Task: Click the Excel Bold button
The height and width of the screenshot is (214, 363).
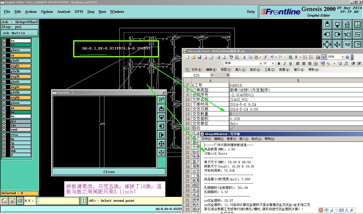Action: (279, 64)
